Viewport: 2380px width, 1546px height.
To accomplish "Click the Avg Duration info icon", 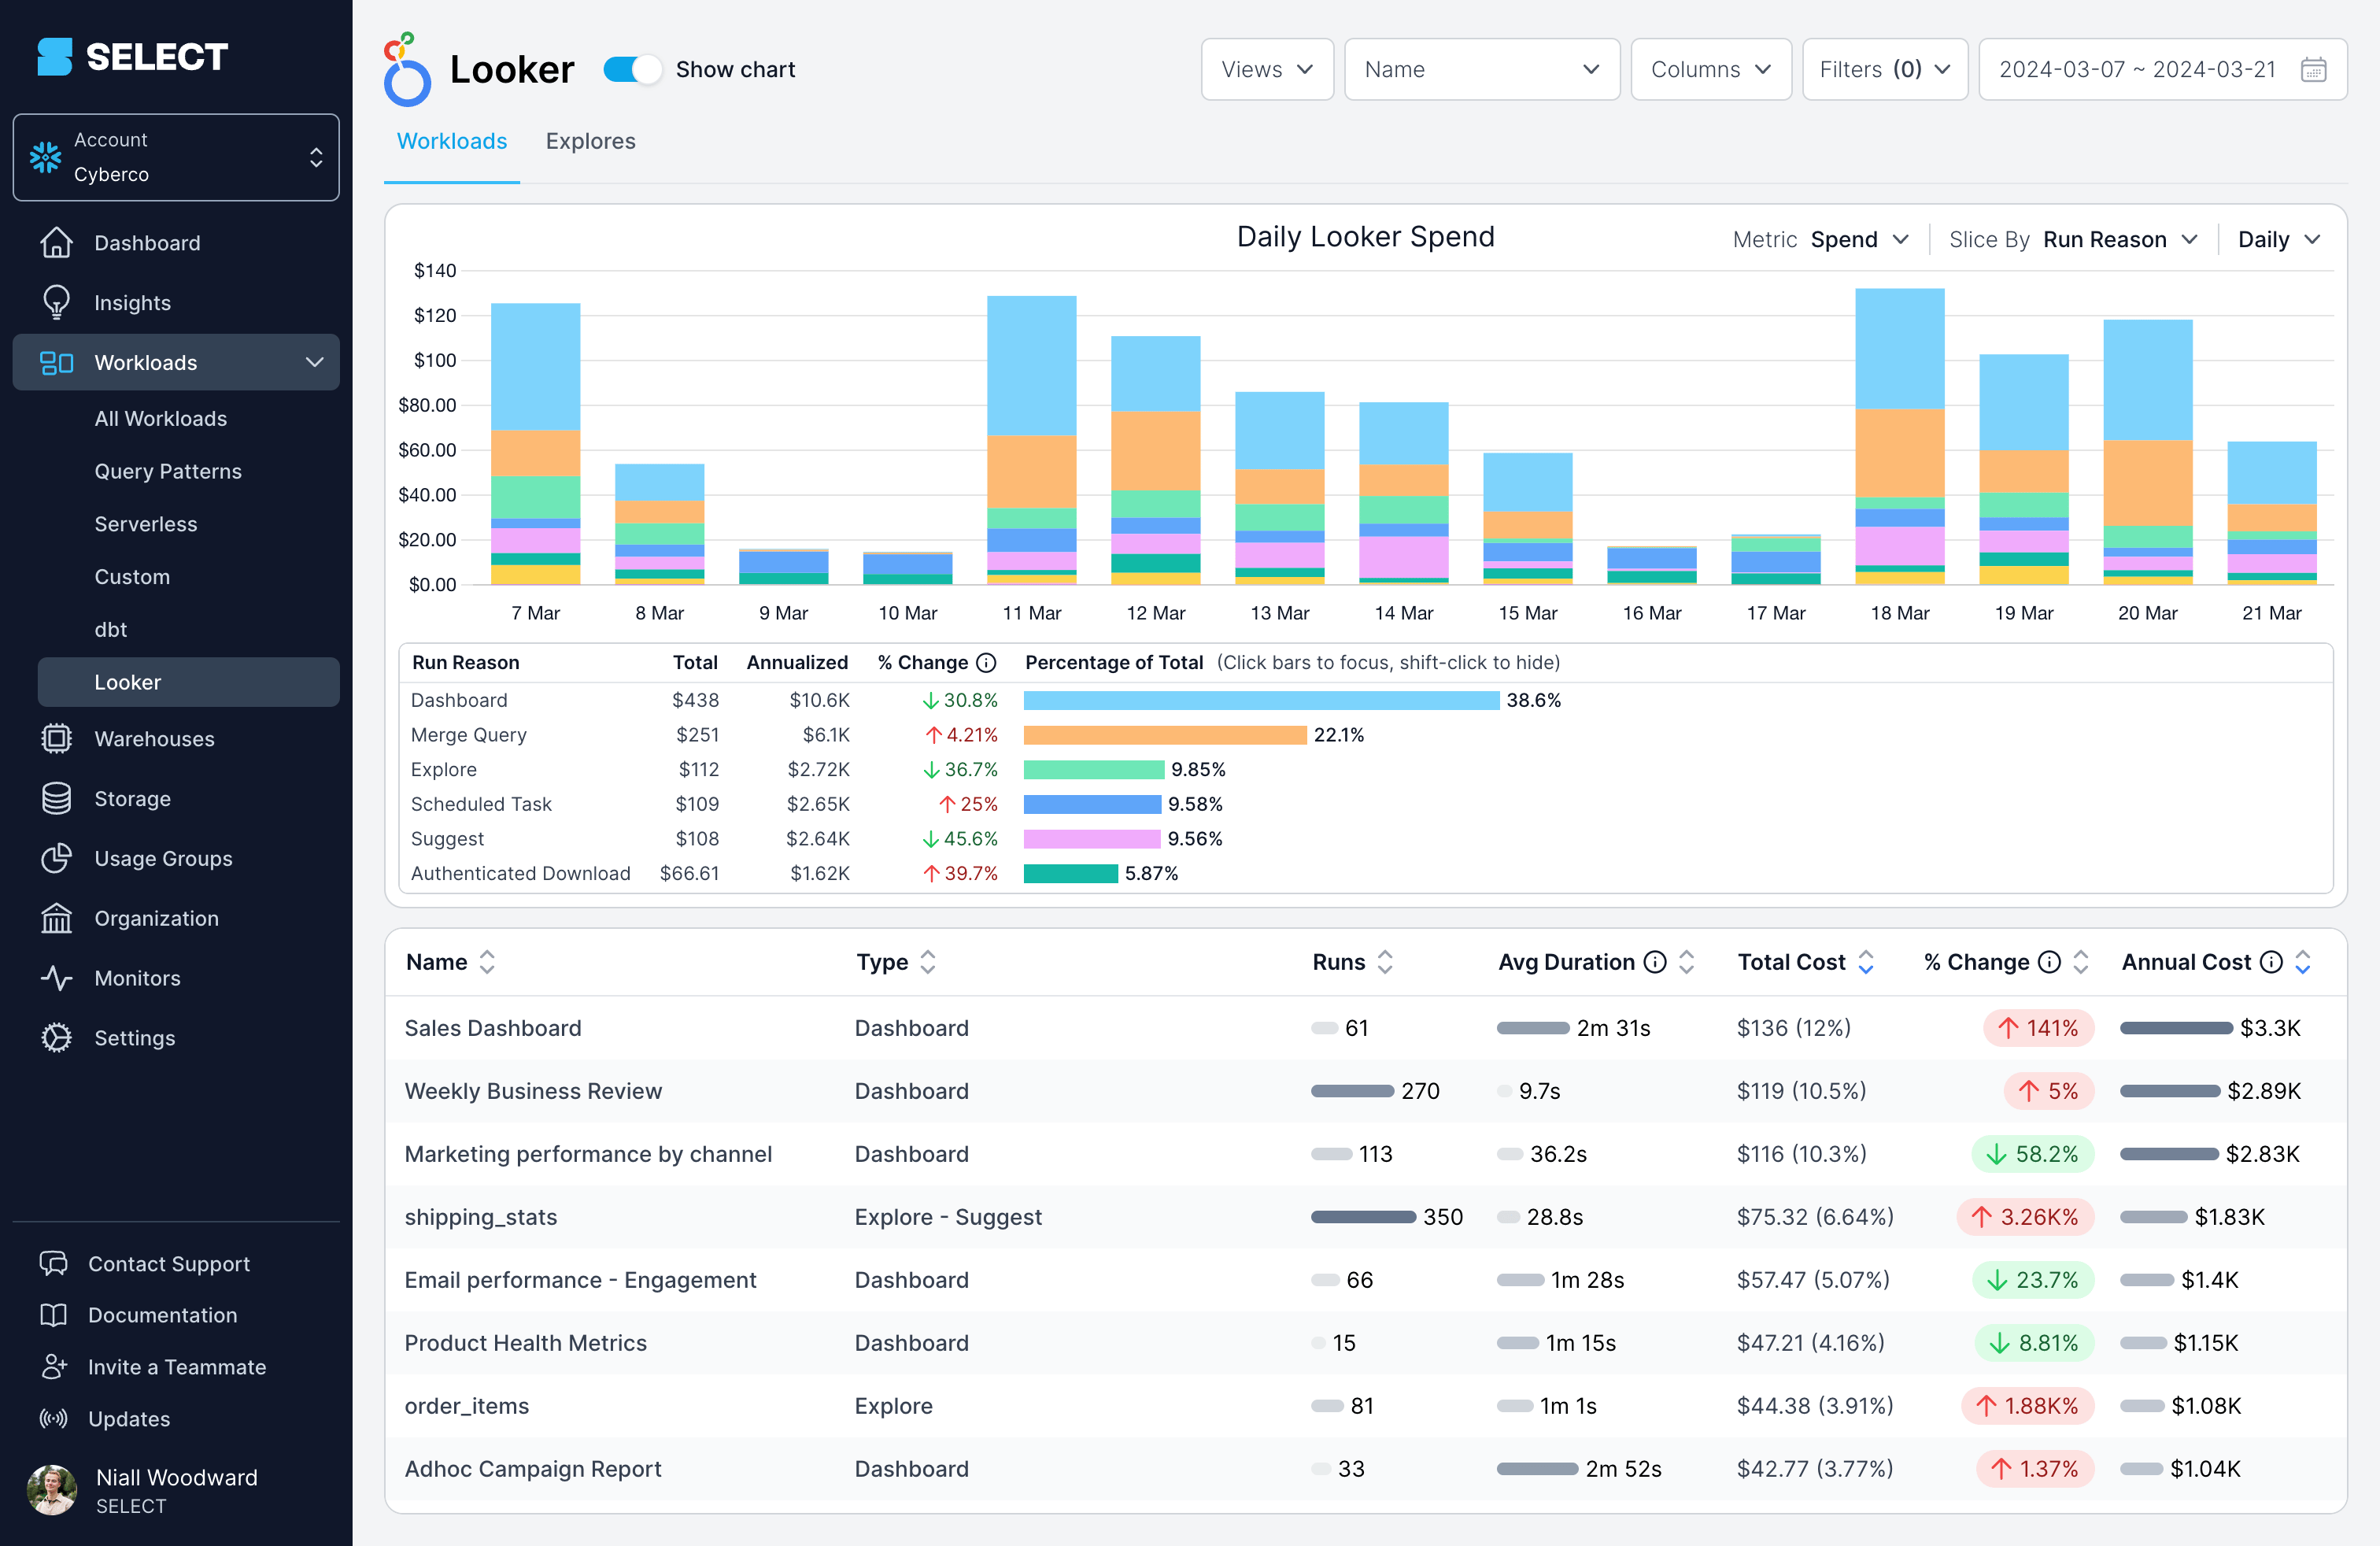I will (1655, 962).
